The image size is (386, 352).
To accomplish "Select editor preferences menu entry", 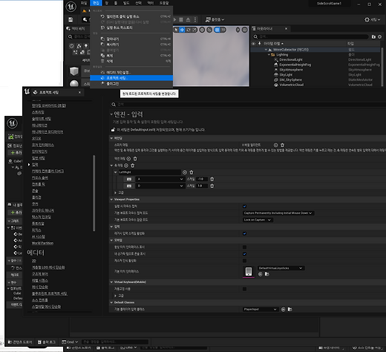I will pyautogui.click(x=131, y=72).
